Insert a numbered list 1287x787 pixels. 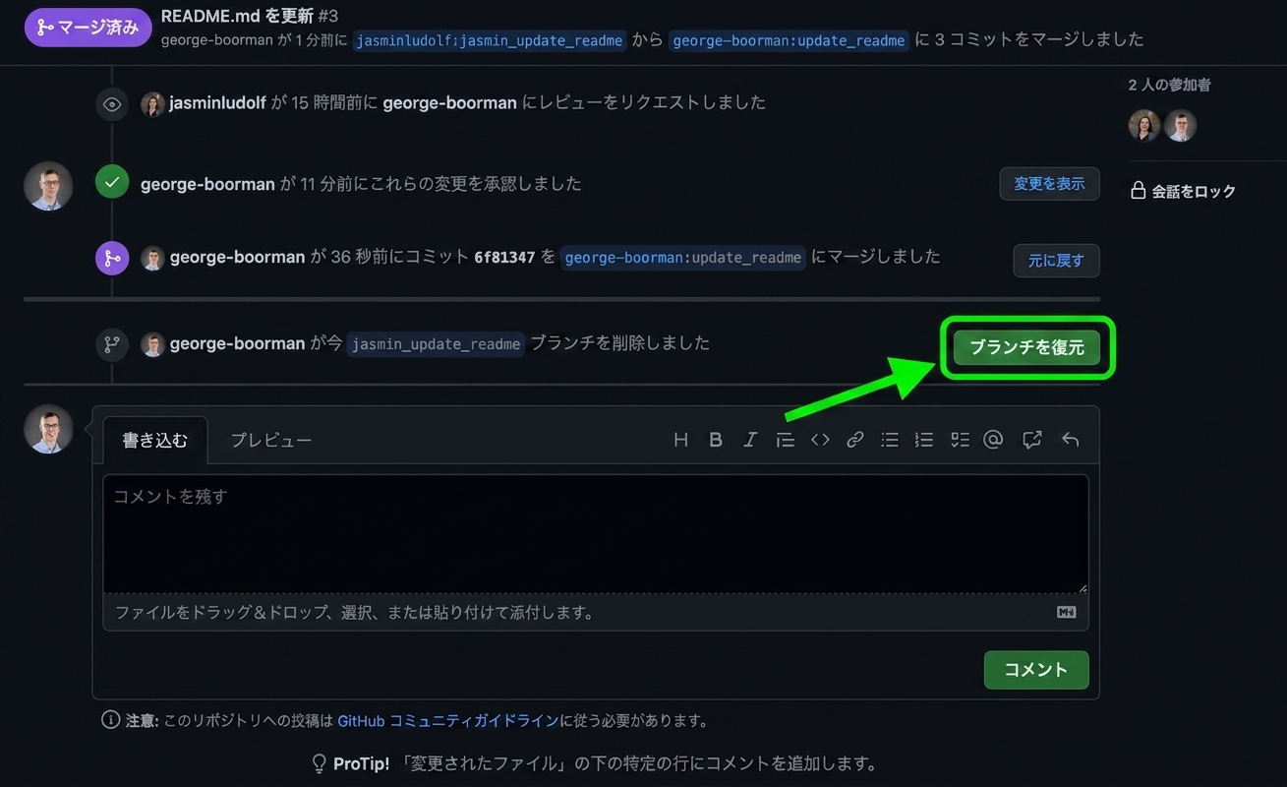(924, 440)
